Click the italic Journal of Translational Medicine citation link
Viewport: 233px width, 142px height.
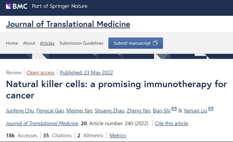tap(42, 123)
